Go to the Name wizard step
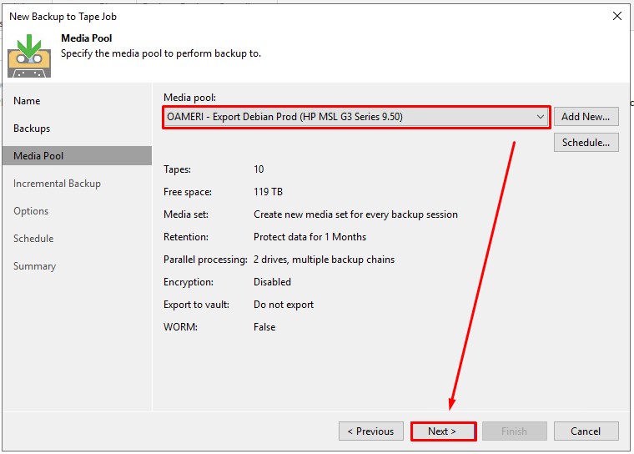This screenshot has height=454, width=634. coord(27,101)
